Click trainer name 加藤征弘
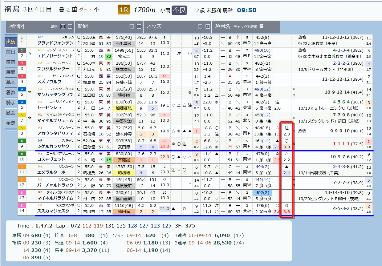Image resolution: width=382 pixels, height=266 pixels. [124, 108]
